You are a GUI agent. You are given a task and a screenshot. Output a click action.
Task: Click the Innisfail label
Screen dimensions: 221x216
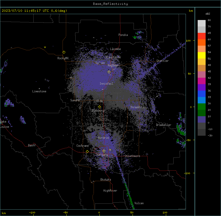click(x=106, y=84)
